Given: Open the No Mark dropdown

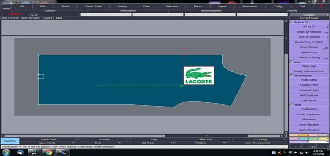Looking at the screenshot, I should click(x=127, y=140).
